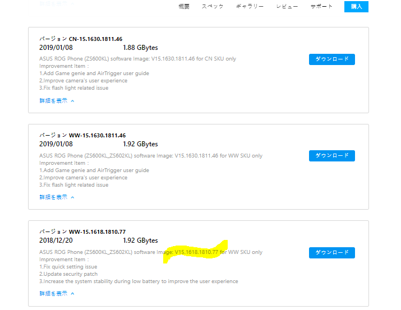Click "for CN SKU only" description line

coord(137,59)
